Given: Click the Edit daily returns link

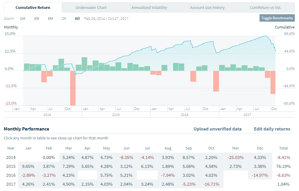Looking at the screenshot, I should pyautogui.click(x=272, y=129).
